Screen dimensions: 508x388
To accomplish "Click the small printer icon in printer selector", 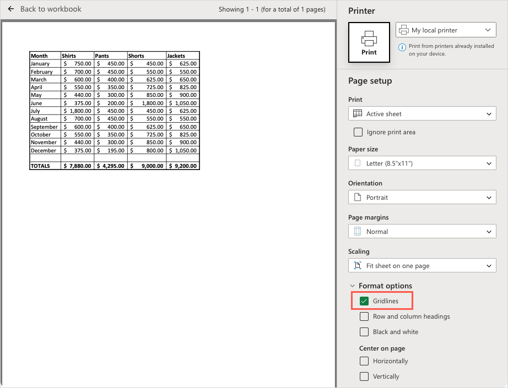I will [x=404, y=30].
